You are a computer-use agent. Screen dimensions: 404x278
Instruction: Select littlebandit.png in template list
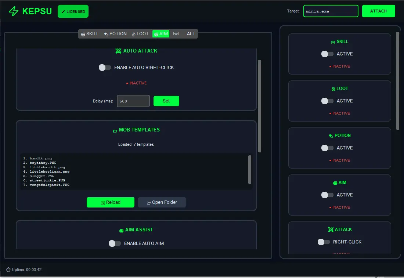[44, 167]
